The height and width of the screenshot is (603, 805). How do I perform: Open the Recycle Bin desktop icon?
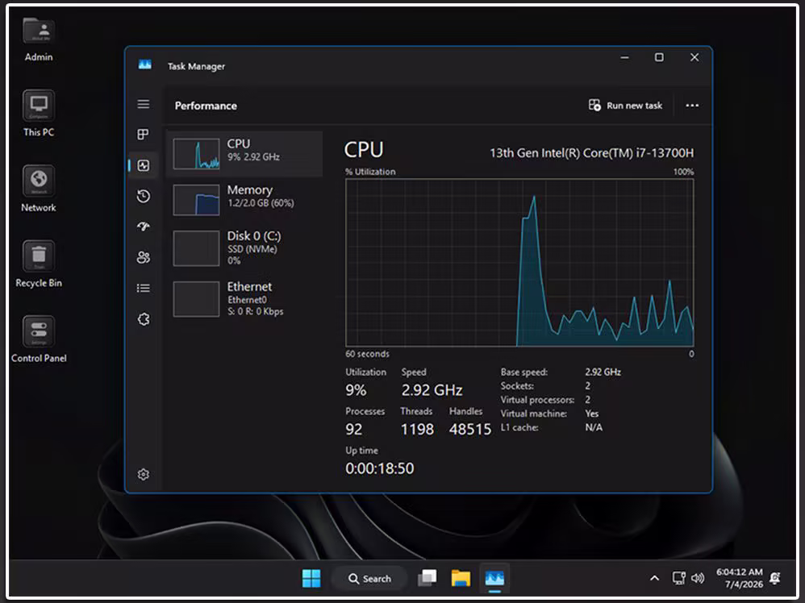[x=39, y=264]
